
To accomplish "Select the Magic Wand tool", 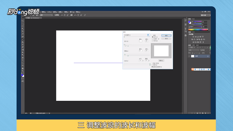I will pyautogui.click(x=23, y=29).
